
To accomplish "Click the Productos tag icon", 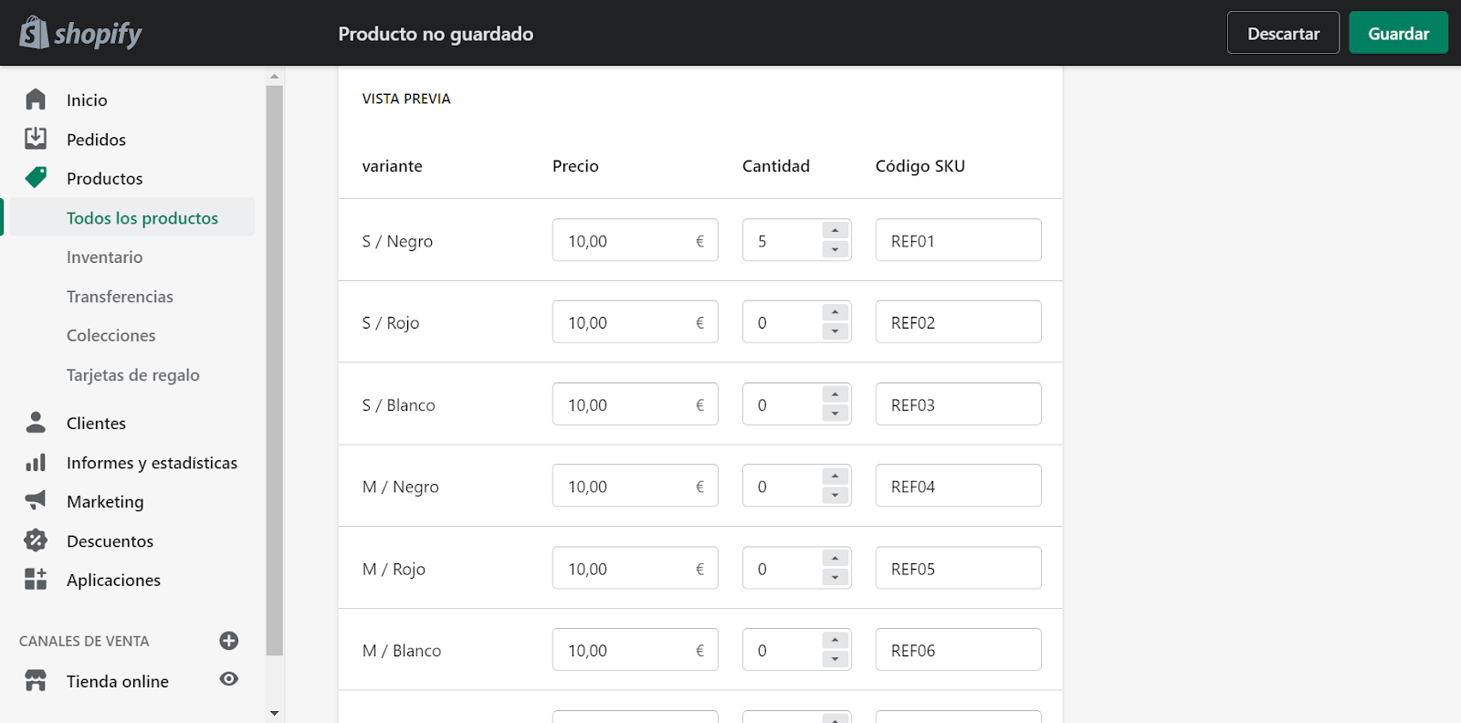I will [x=36, y=178].
